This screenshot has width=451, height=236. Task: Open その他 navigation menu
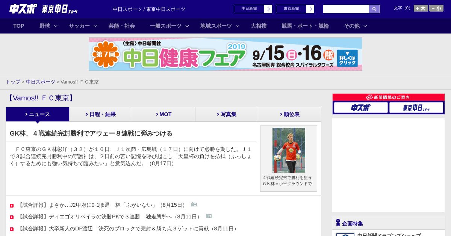point(352,26)
